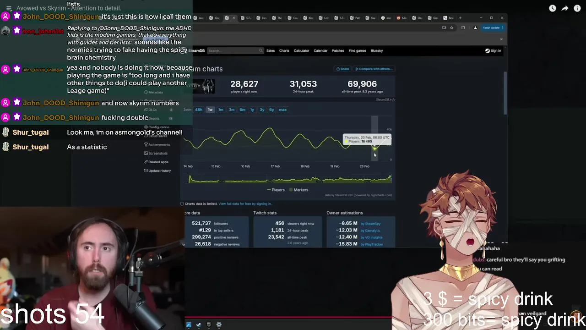Set chart zoom to 3y
This screenshot has height=330, width=586.
click(x=262, y=110)
